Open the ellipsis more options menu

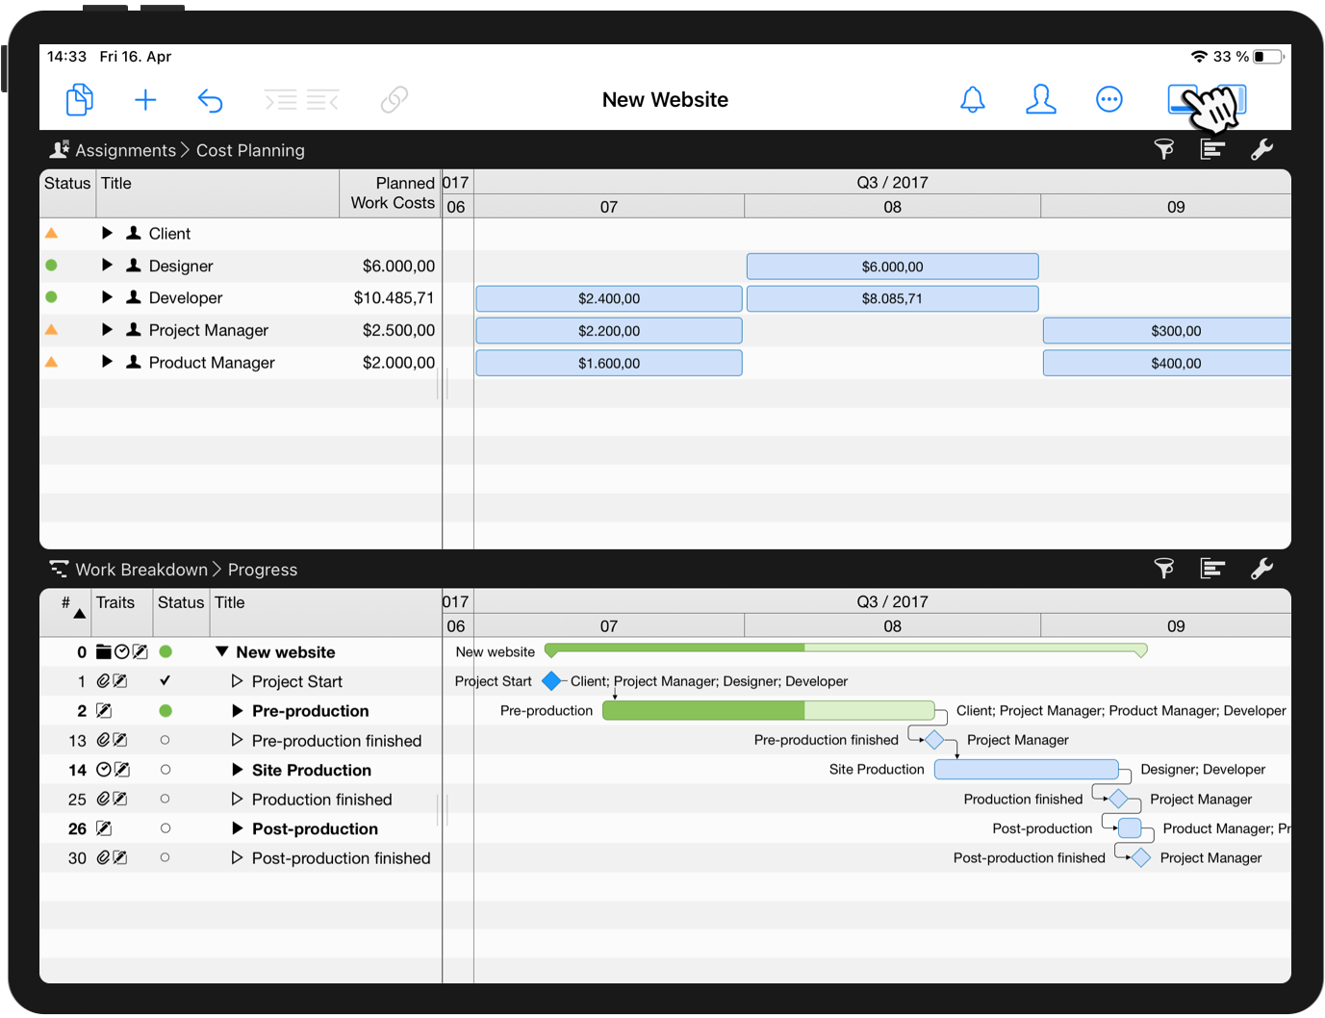(1108, 99)
